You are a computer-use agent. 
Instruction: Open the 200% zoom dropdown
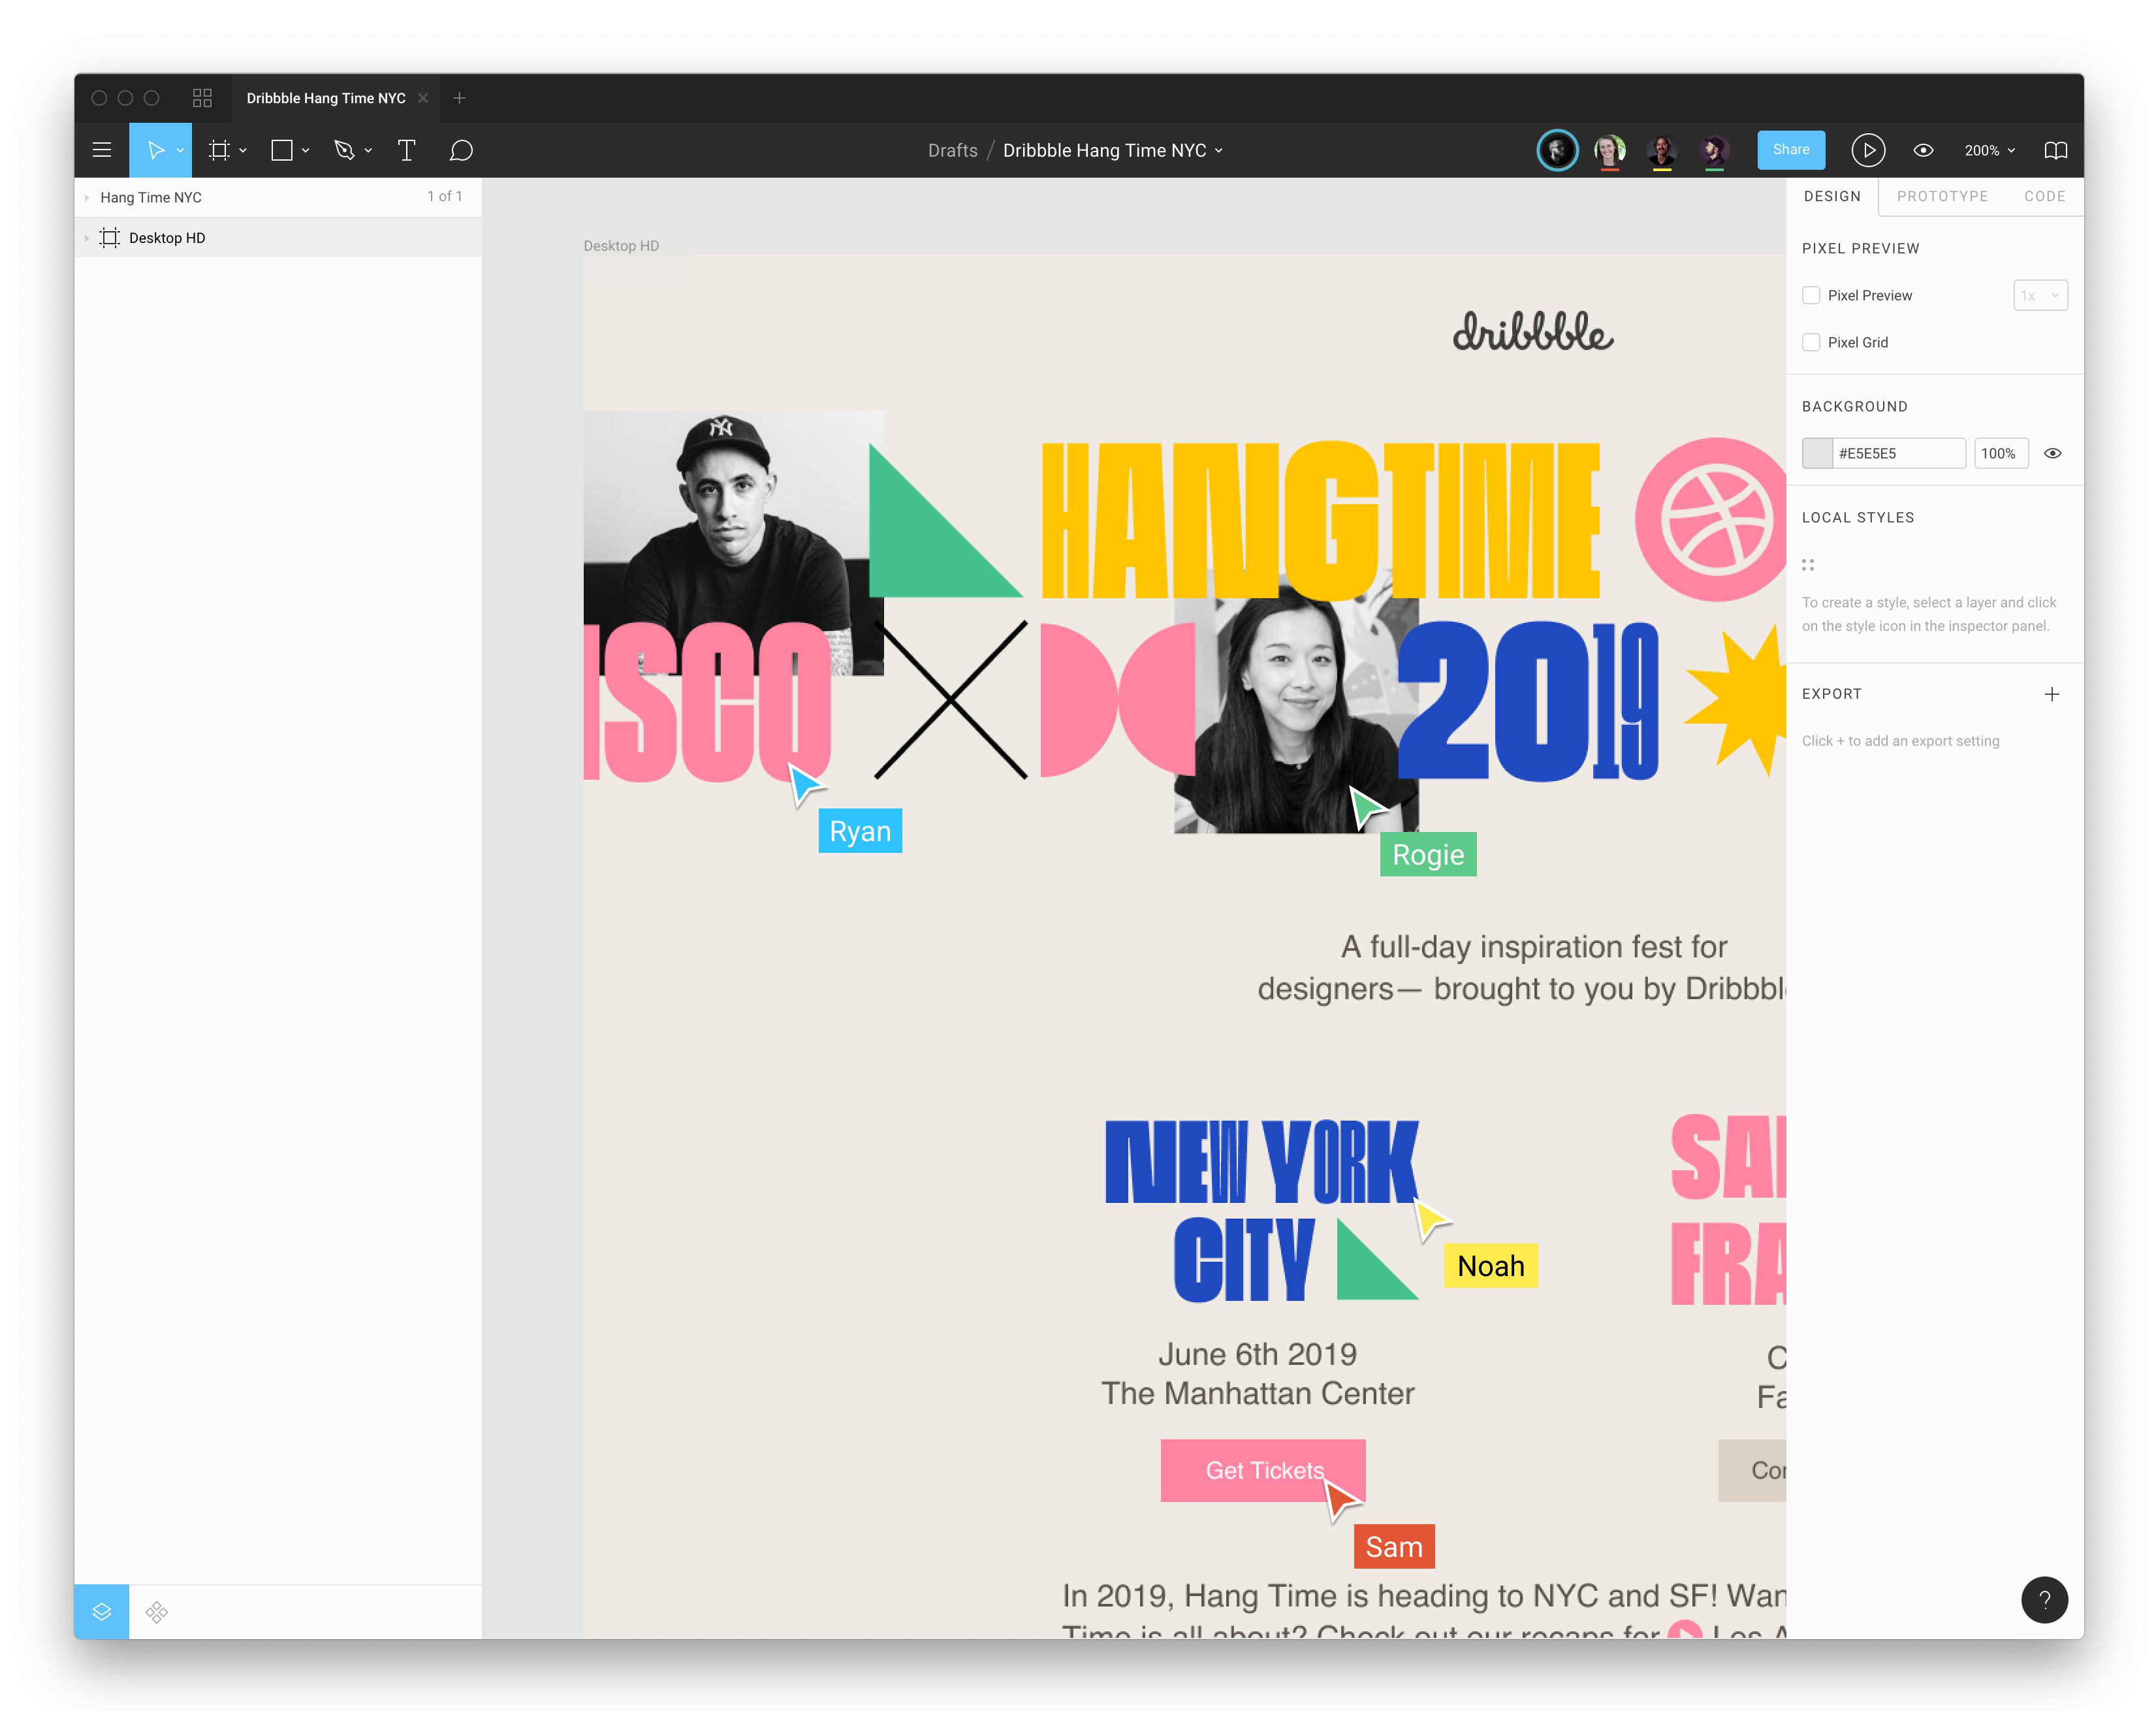[x=1988, y=150]
